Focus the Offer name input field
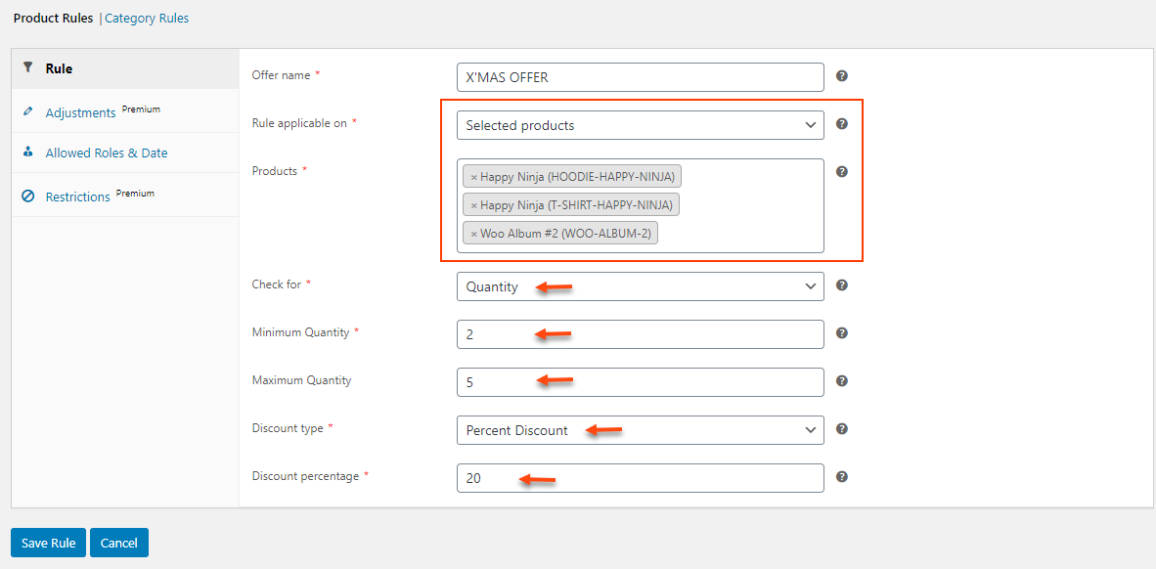Screen dimensions: 1156x569 640,77
